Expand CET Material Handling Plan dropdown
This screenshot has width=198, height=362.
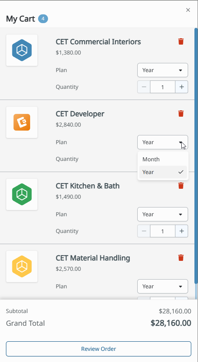click(163, 286)
